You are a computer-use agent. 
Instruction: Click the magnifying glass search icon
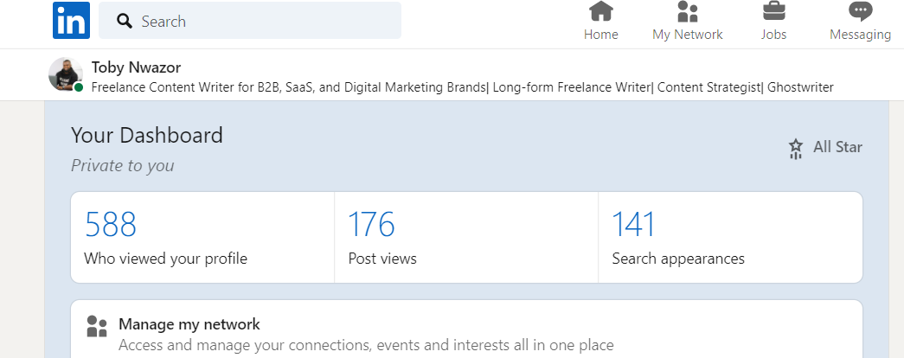(x=124, y=21)
